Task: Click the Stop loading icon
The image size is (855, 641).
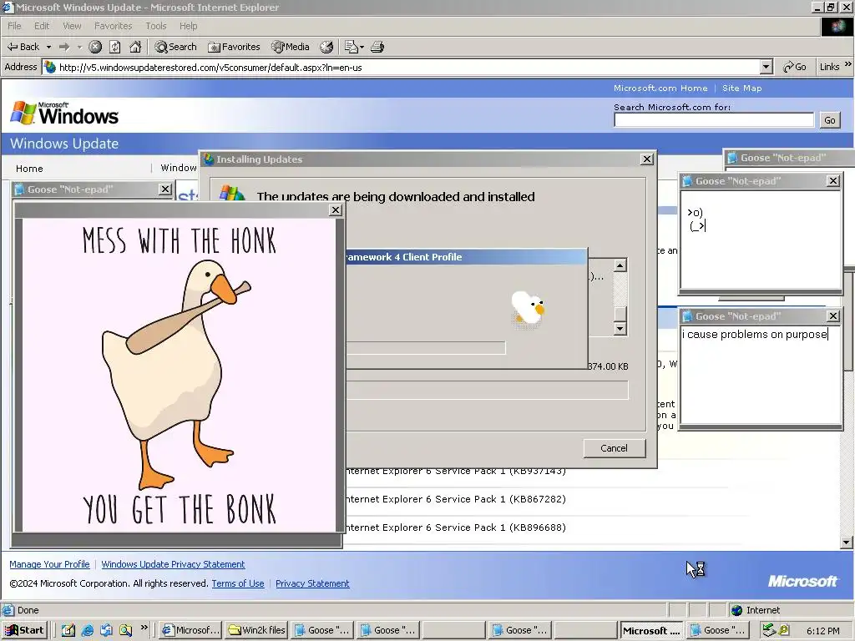Action: click(95, 47)
